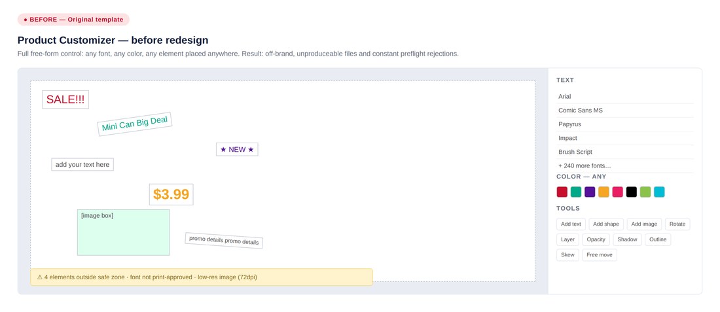Select the cyan color swatch
Viewport: 720px width, 312px height.
click(659, 192)
